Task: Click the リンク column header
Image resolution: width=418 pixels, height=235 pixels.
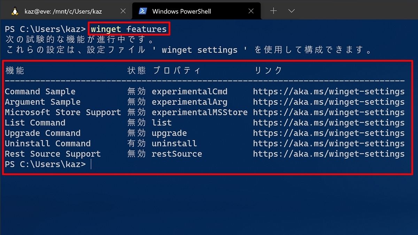Action: tap(268, 70)
